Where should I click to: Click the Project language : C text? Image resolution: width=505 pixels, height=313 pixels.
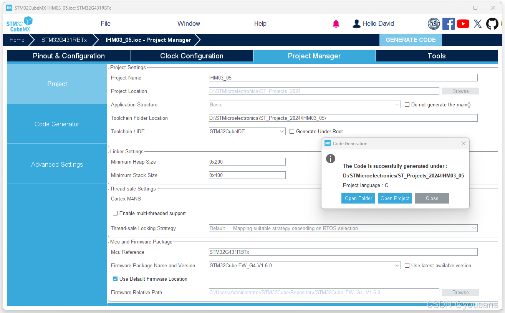pyautogui.click(x=366, y=185)
